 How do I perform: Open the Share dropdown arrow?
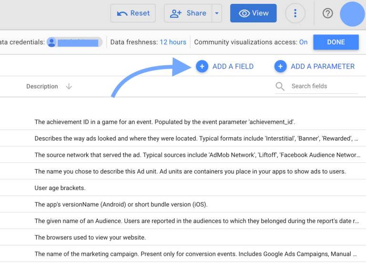(217, 13)
